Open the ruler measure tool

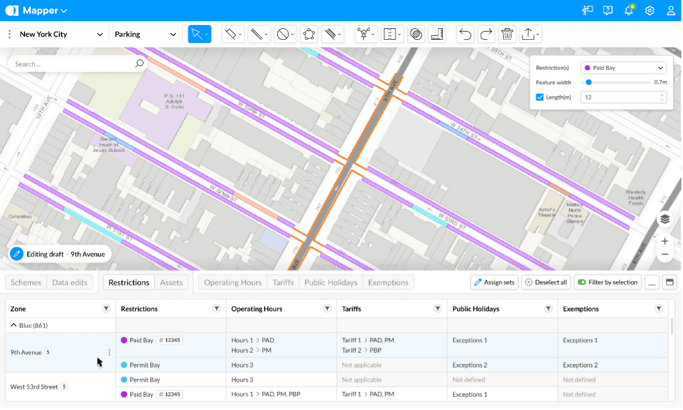click(x=437, y=34)
